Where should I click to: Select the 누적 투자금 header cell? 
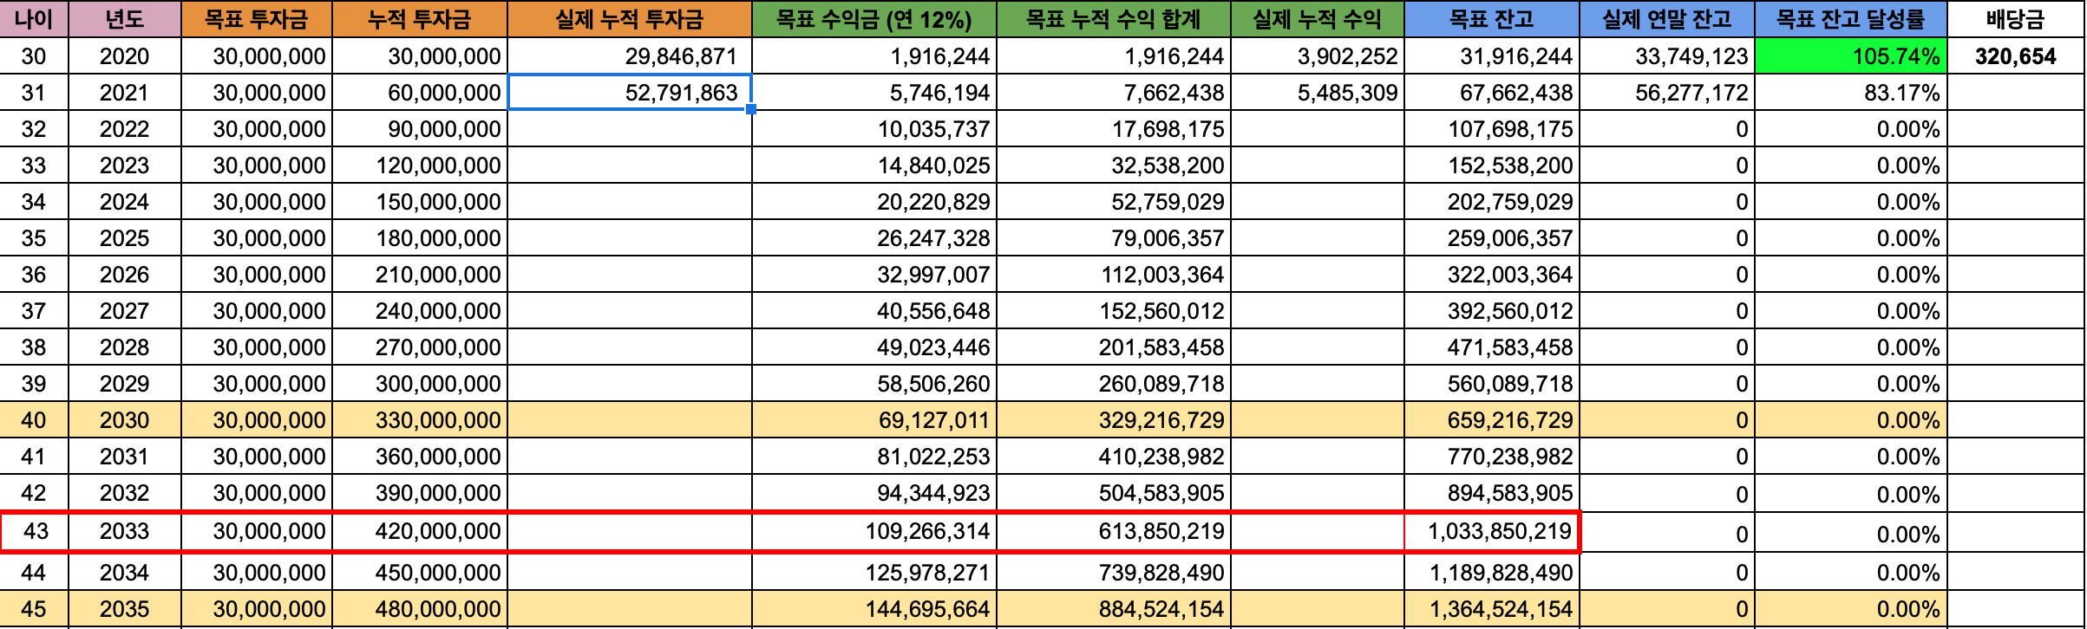click(x=420, y=18)
